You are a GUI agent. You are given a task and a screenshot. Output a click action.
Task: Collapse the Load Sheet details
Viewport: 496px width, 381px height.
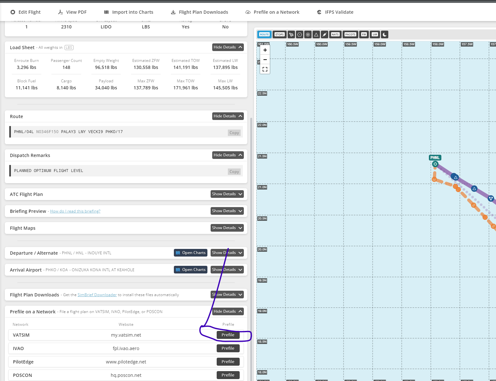(x=228, y=47)
